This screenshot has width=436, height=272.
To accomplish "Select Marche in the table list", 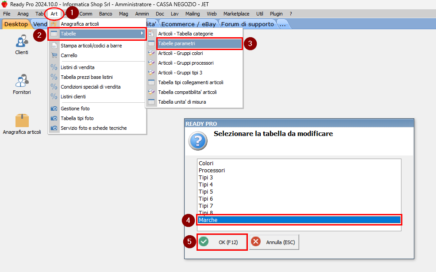I will (299, 220).
